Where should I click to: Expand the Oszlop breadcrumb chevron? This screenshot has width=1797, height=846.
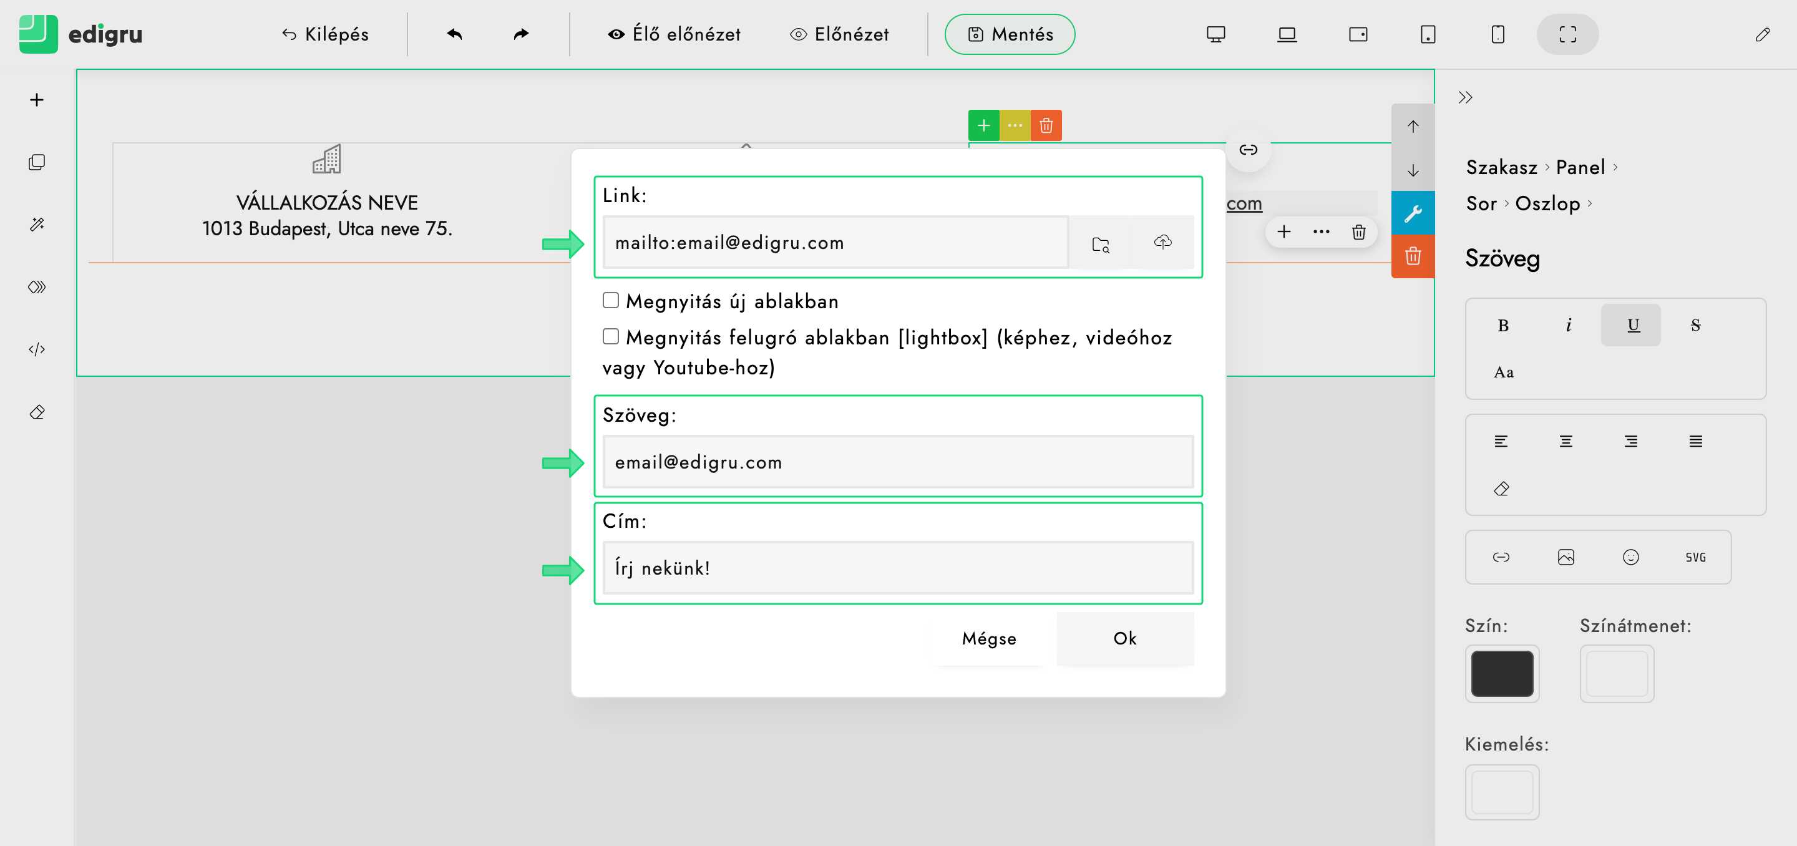(x=1590, y=203)
